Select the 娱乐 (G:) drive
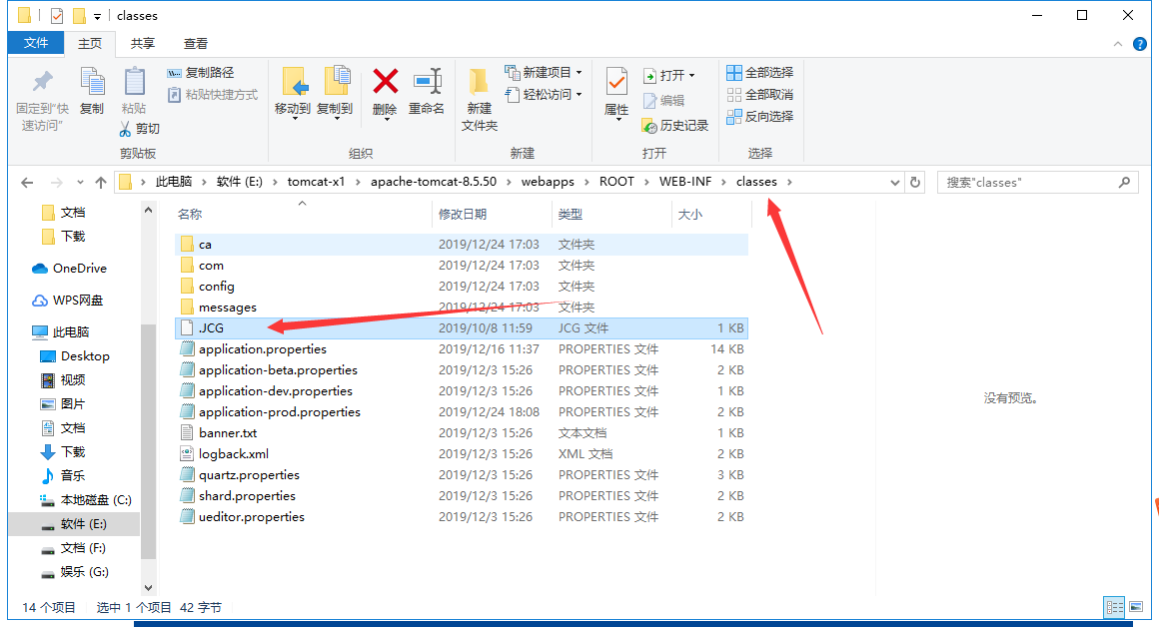The height and width of the screenshot is (627, 1159). [75, 572]
